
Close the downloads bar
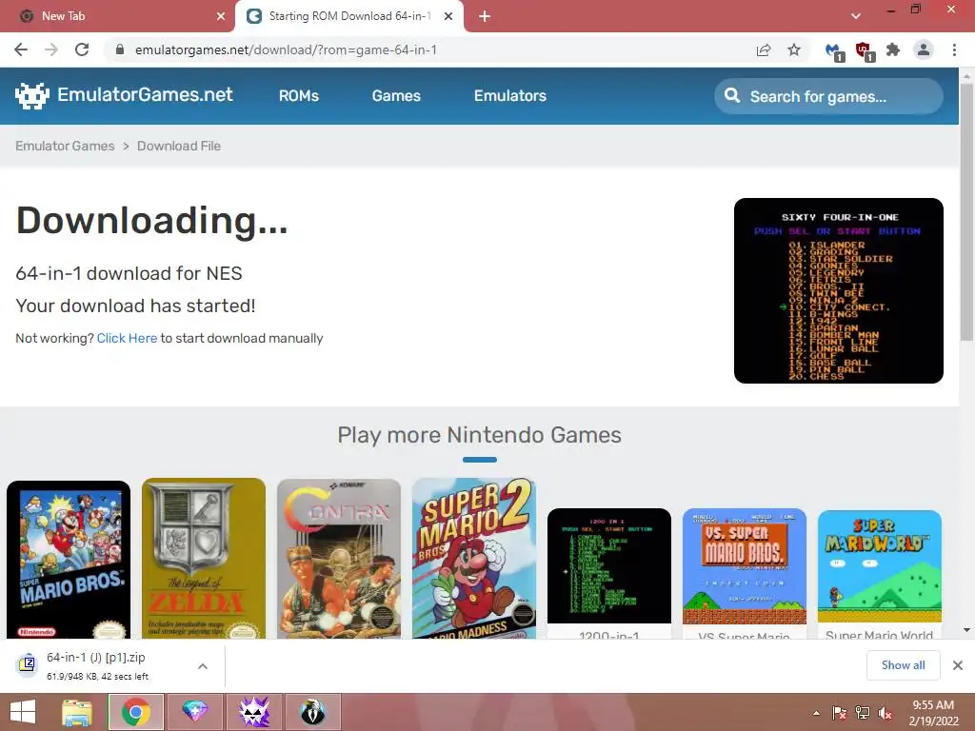coord(958,665)
